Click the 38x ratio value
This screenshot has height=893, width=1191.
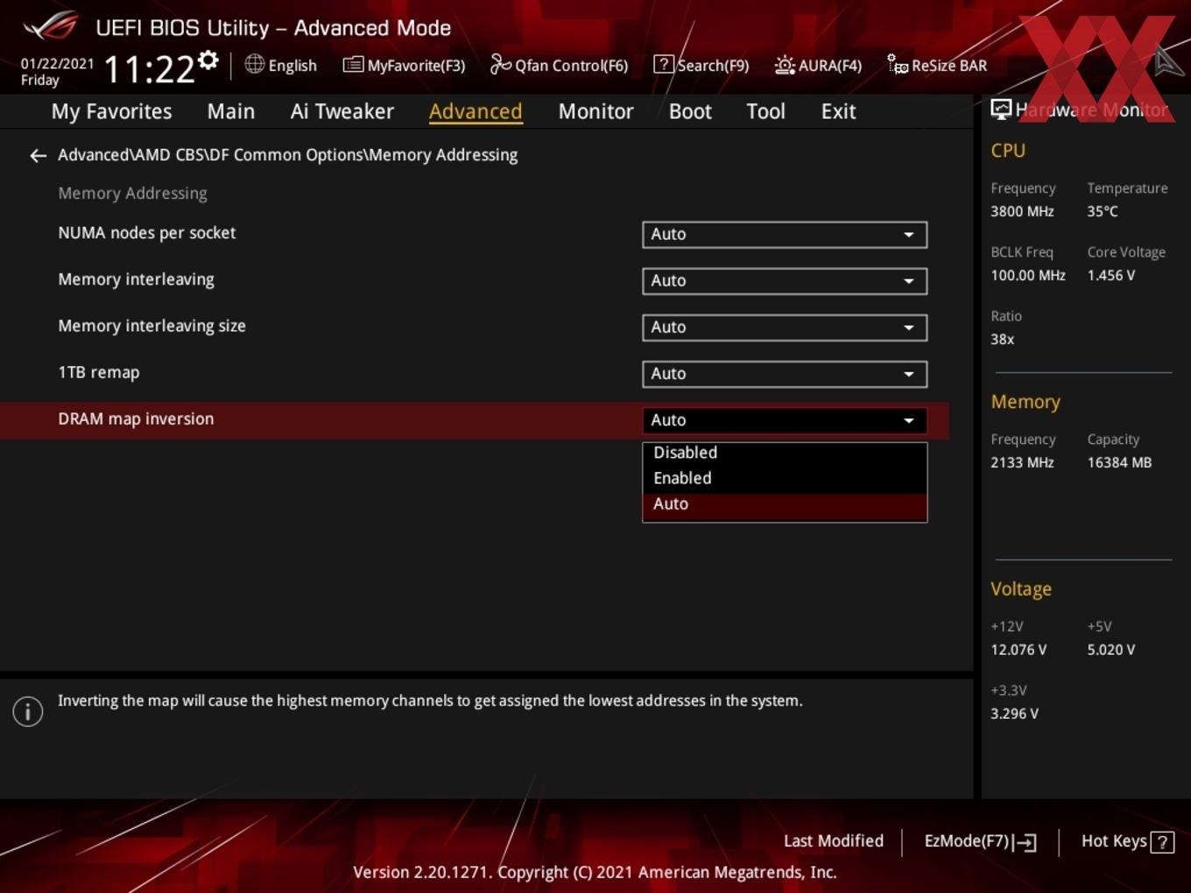click(1003, 339)
